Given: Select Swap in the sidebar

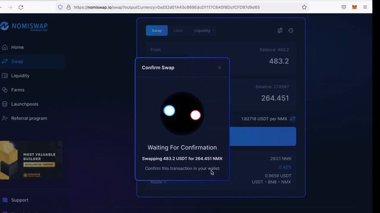Looking at the screenshot, I should 17,62.
